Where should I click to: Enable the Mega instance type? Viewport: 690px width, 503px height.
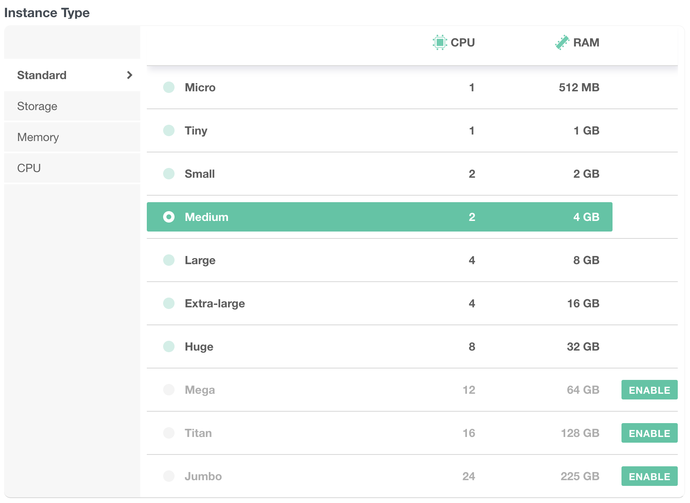(x=649, y=390)
